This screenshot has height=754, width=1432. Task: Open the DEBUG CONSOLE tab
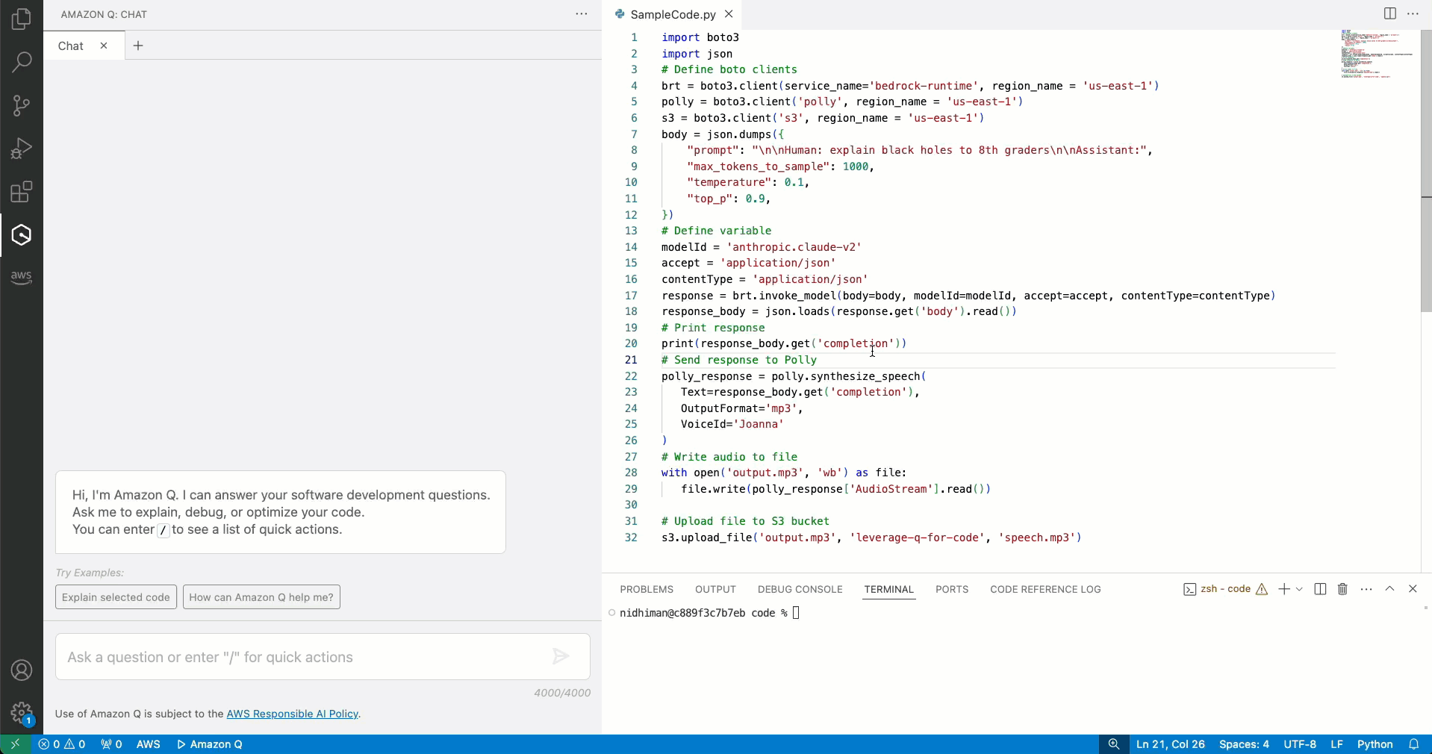800,589
